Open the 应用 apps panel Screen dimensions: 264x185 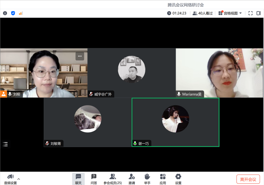tap(163, 179)
